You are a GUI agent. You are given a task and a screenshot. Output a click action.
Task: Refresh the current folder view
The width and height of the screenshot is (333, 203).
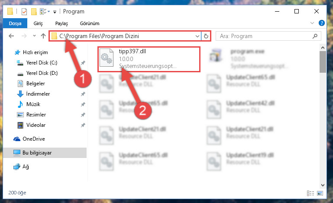(x=206, y=36)
